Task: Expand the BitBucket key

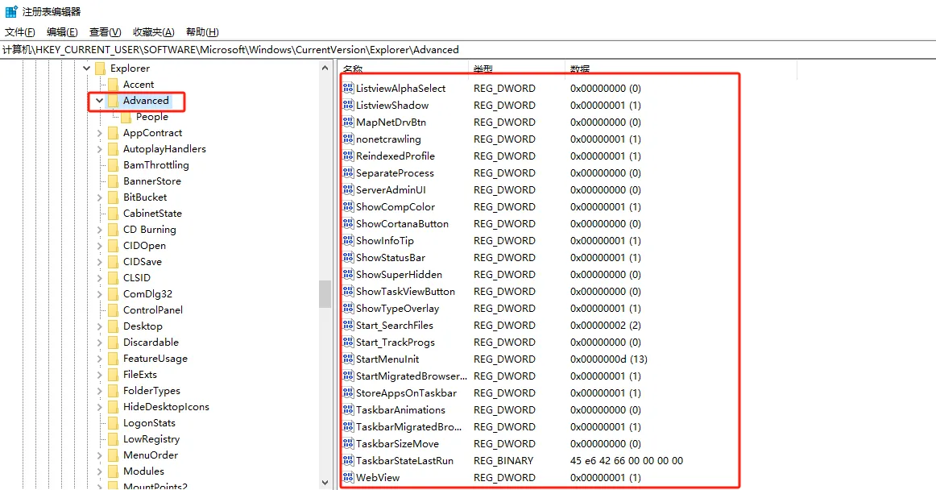Action: 100,197
